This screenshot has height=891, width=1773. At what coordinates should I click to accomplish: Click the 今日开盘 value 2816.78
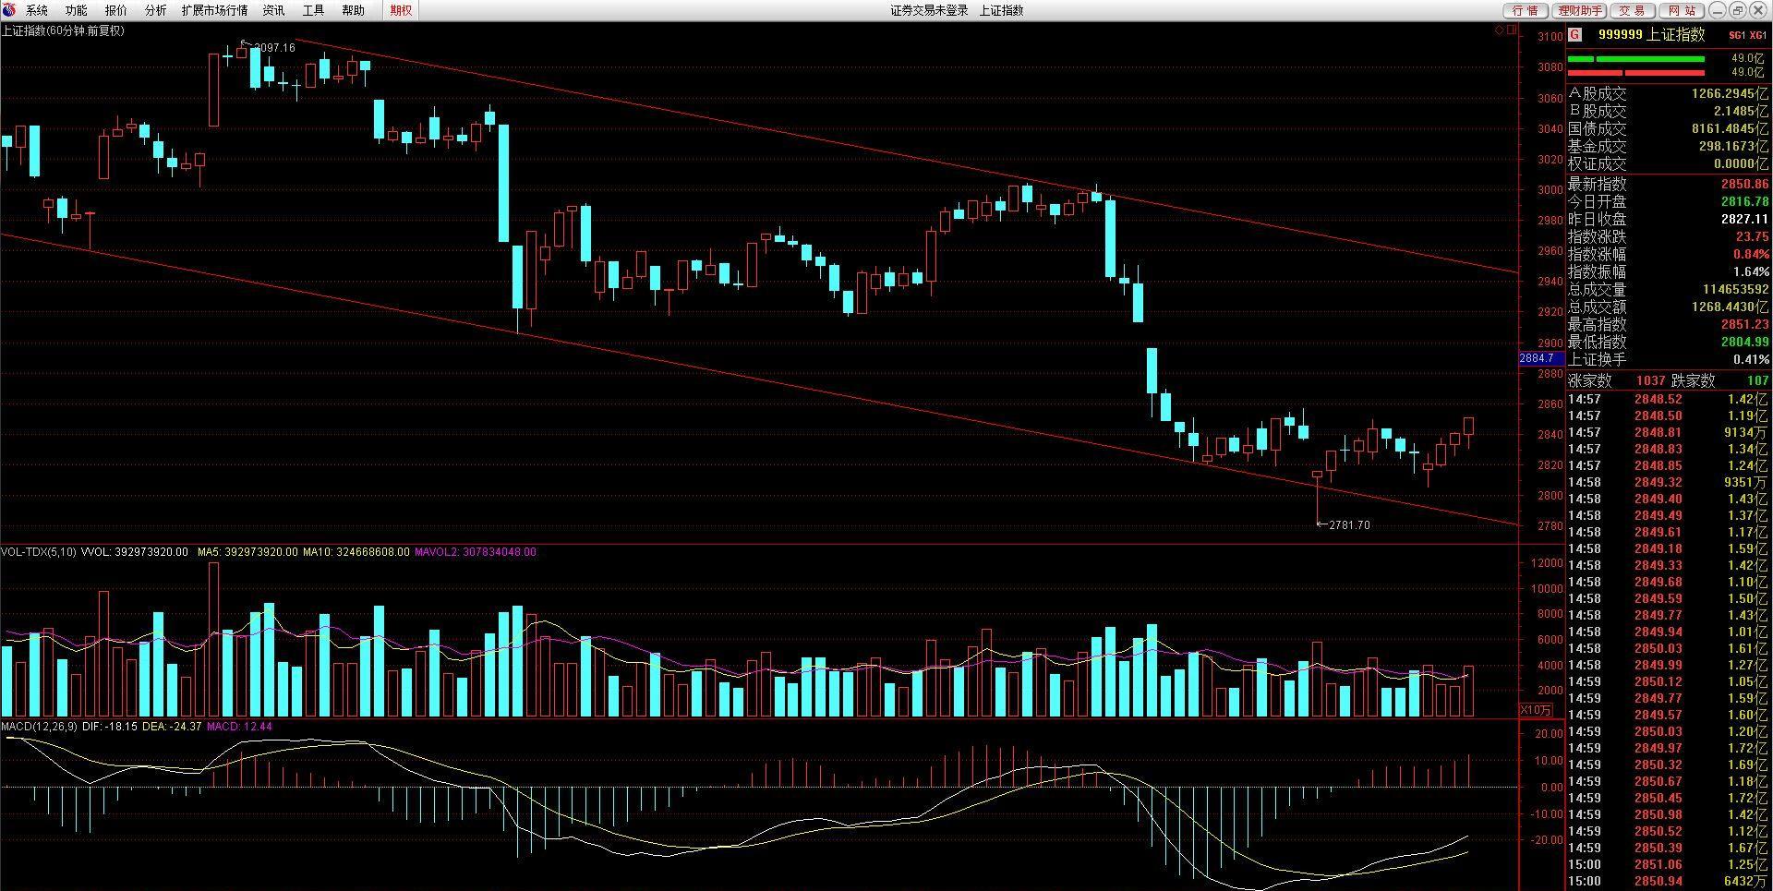point(1744,201)
